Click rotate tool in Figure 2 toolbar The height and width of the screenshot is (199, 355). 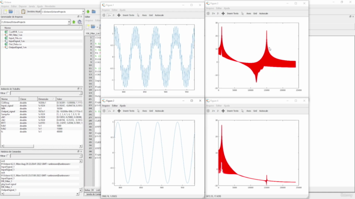point(104,111)
